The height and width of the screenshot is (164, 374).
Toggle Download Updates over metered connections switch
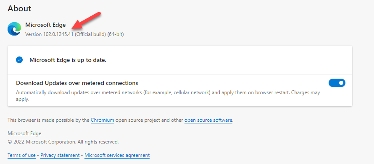(x=337, y=83)
